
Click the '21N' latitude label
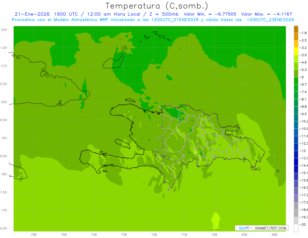pyautogui.click(x=4, y=66)
